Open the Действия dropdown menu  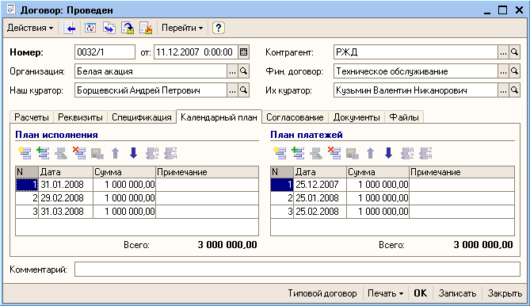click(x=30, y=28)
